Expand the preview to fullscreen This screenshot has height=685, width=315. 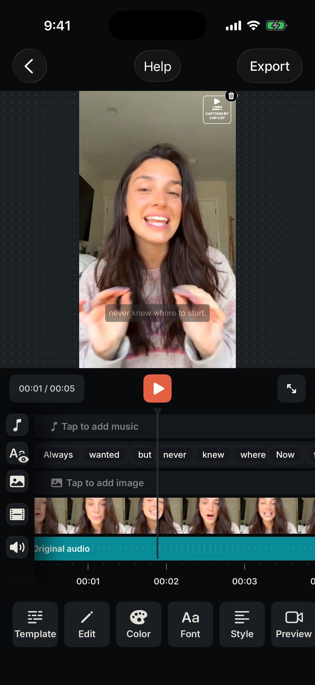(x=291, y=388)
